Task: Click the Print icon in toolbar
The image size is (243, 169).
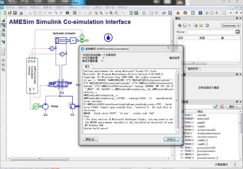Action: click(21, 13)
